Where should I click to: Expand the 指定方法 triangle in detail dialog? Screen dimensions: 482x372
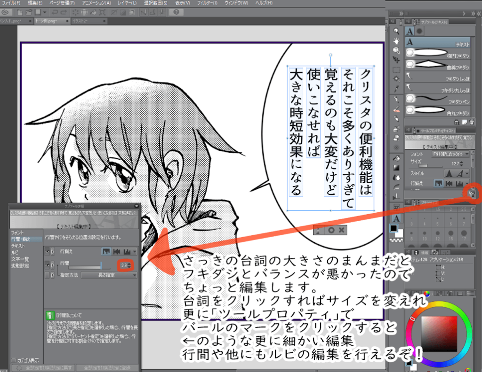pos(53,275)
